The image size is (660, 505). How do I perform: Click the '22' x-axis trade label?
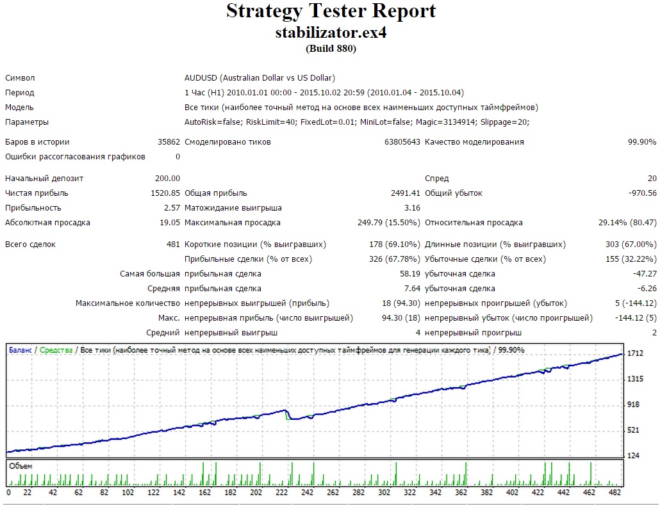pos(28,492)
